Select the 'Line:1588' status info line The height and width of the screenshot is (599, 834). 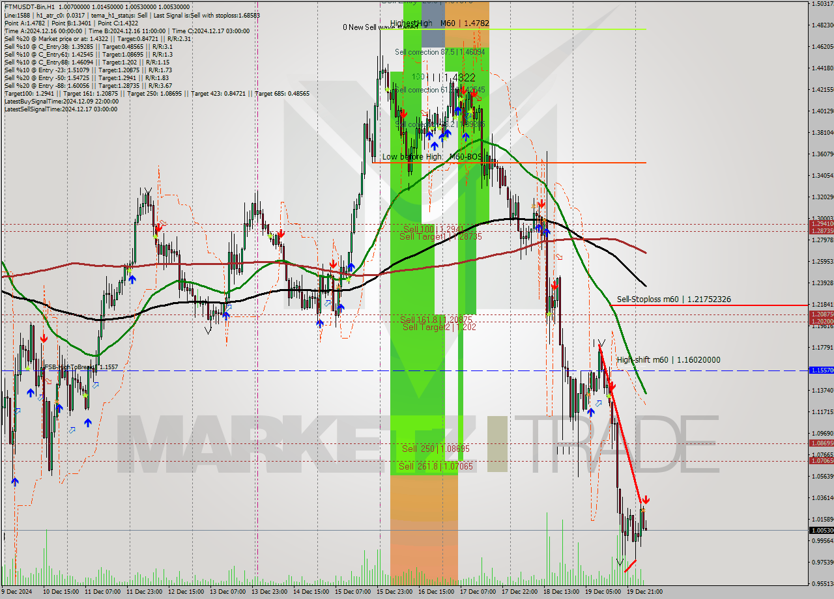click(x=132, y=15)
